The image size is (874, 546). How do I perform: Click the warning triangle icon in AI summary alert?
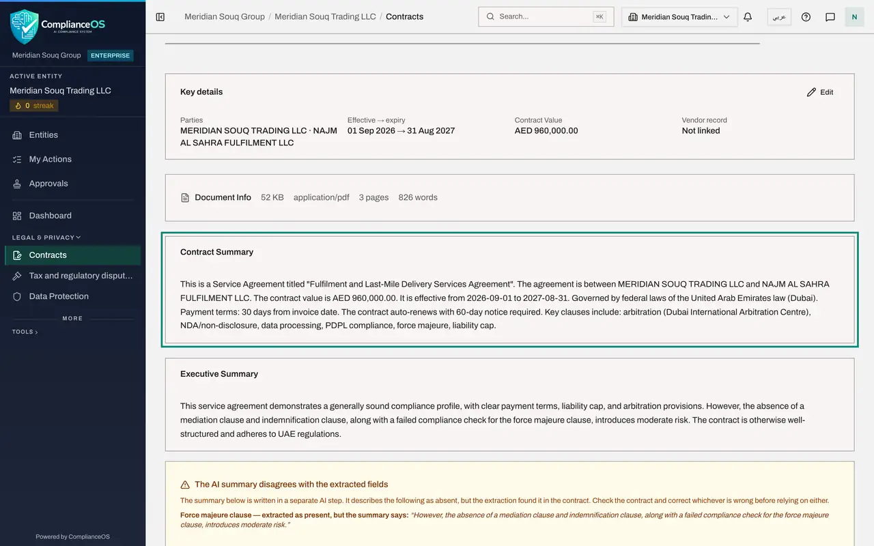pyautogui.click(x=185, y=485)
